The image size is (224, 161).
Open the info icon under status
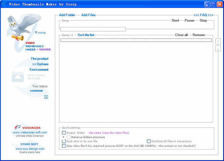click(46, 97)
